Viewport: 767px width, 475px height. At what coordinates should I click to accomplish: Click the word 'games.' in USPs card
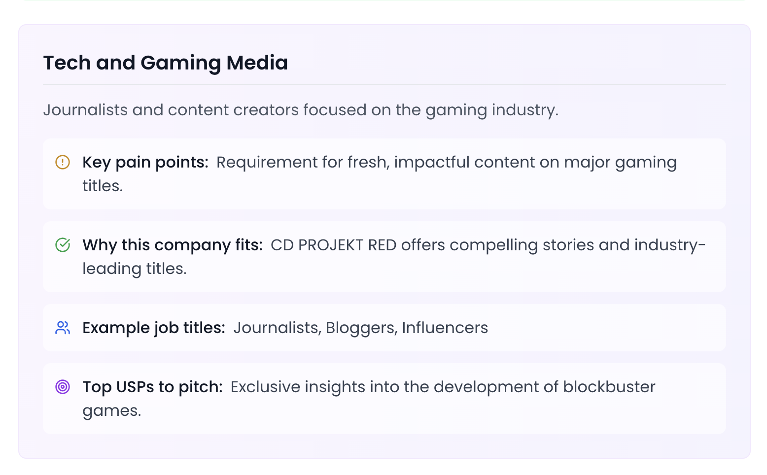pos(112,410)
